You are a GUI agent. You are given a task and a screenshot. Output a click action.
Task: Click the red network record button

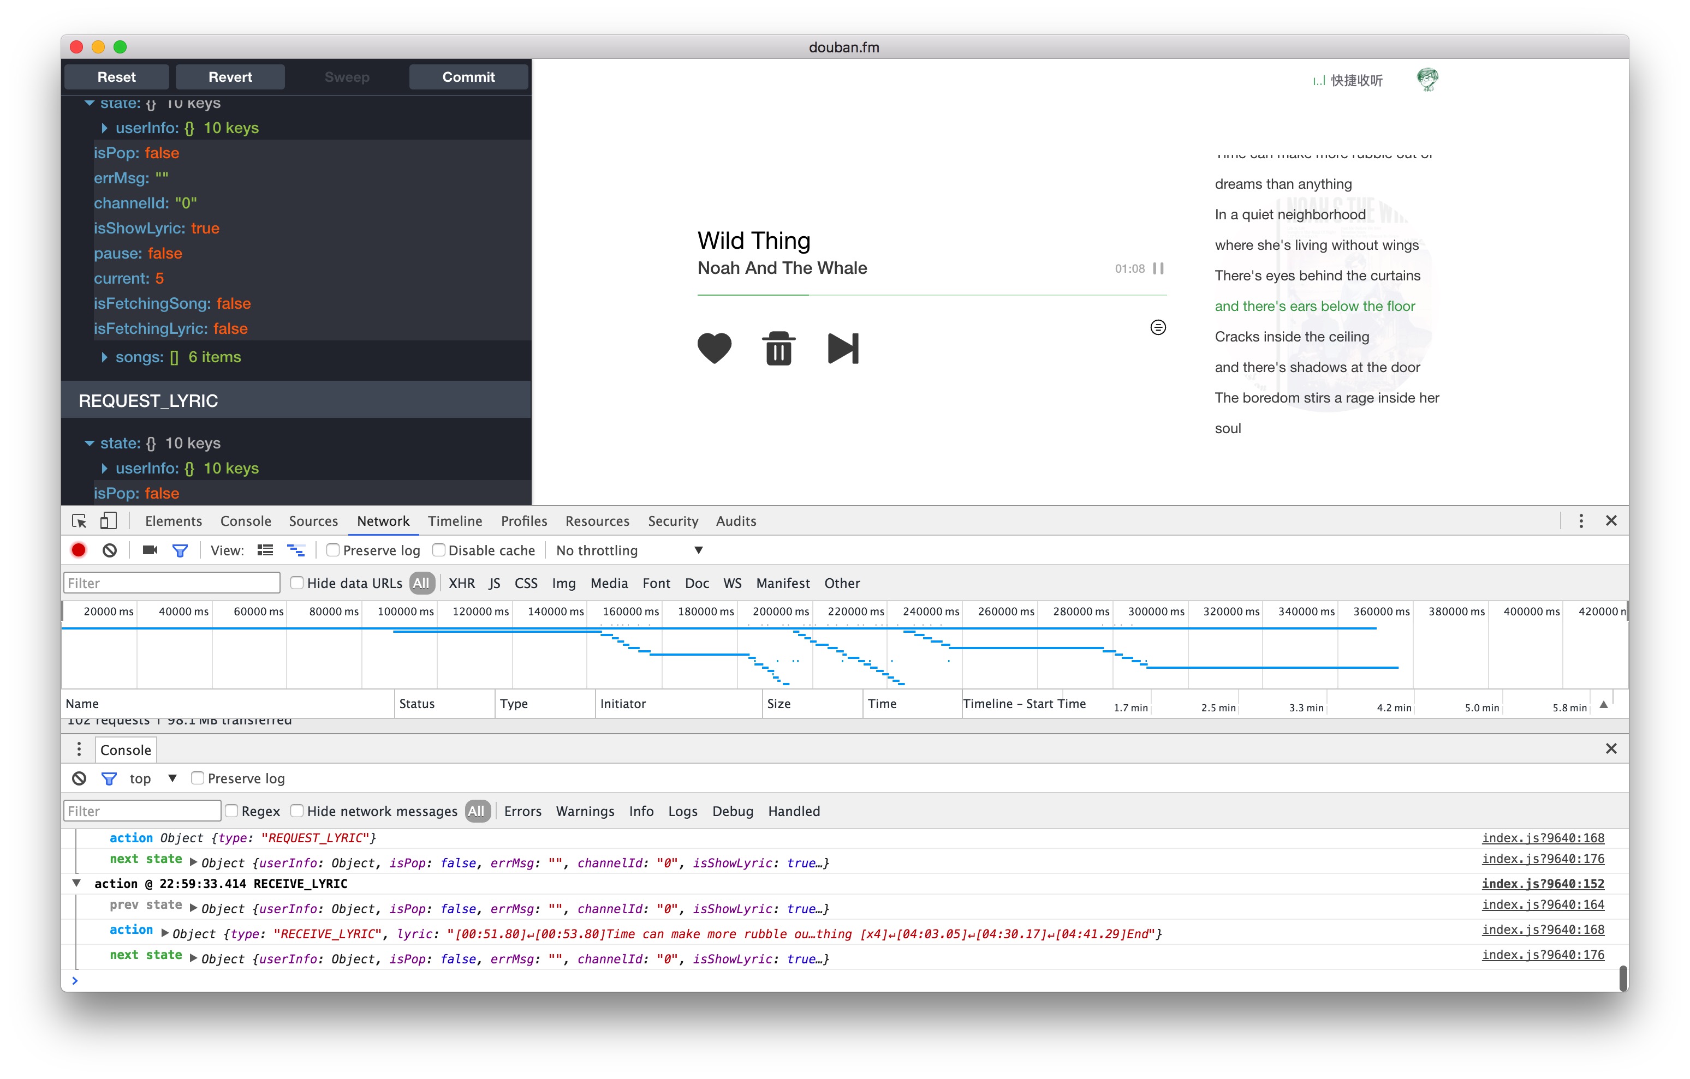coord(79,551)
